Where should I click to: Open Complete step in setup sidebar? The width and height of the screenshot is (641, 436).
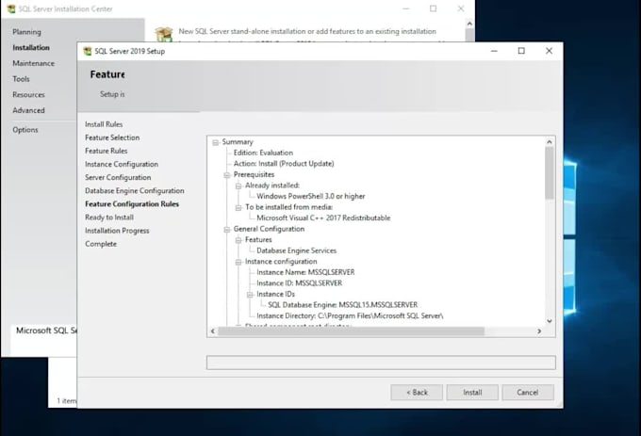click(101, 244)
